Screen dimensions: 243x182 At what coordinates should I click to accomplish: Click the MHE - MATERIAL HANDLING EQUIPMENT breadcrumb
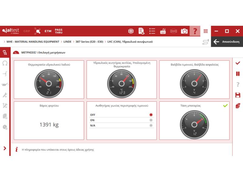coord(33,42)
